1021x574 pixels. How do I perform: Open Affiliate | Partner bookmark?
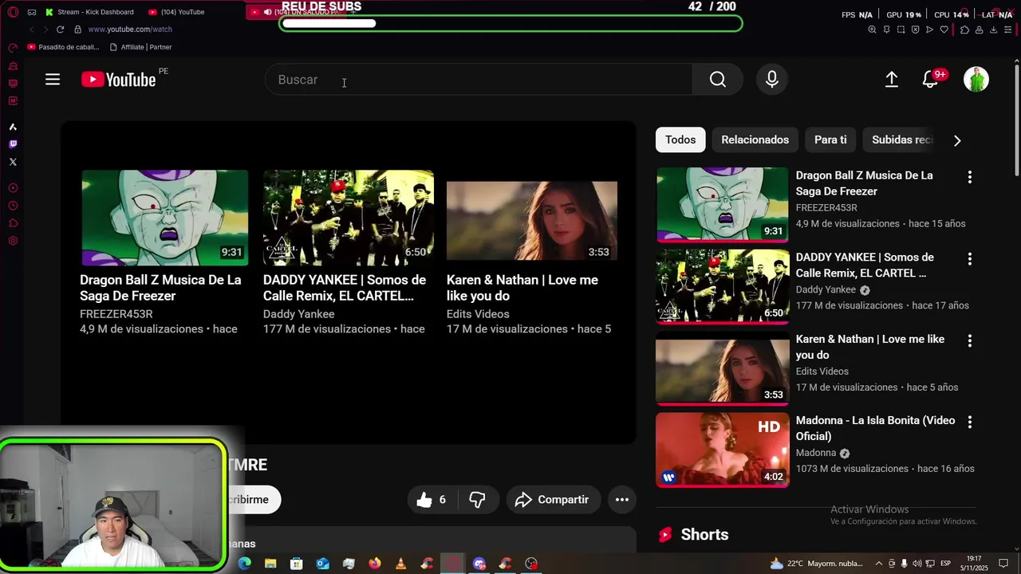(140, 47)
